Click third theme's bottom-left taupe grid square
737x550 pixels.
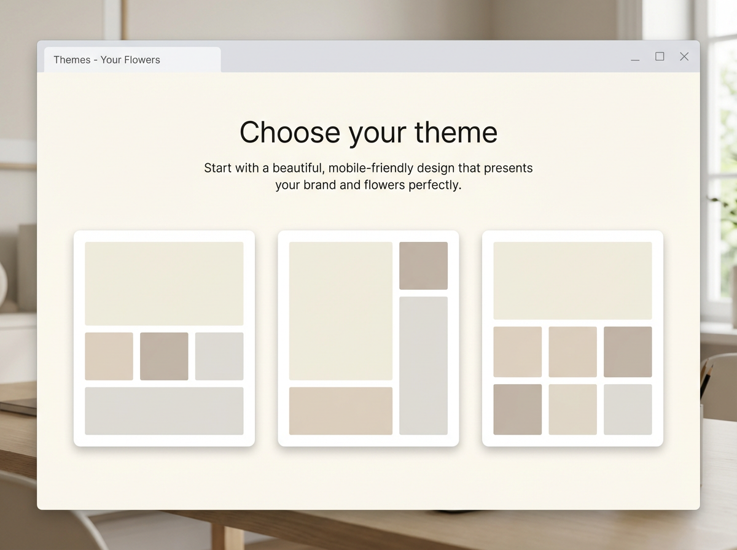pos(517,409)
